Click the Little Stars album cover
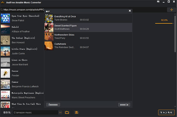The height and width of the screenshot is (117, 177). (x=5, y=51)
